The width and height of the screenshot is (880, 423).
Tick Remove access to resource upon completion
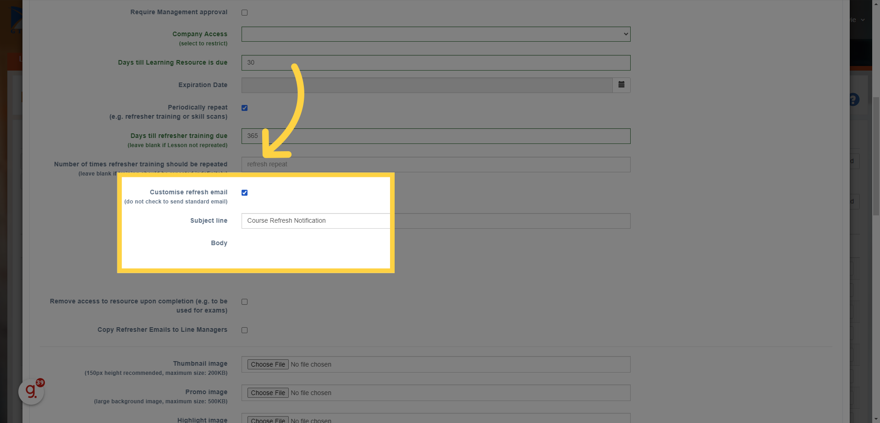point(244,302)
